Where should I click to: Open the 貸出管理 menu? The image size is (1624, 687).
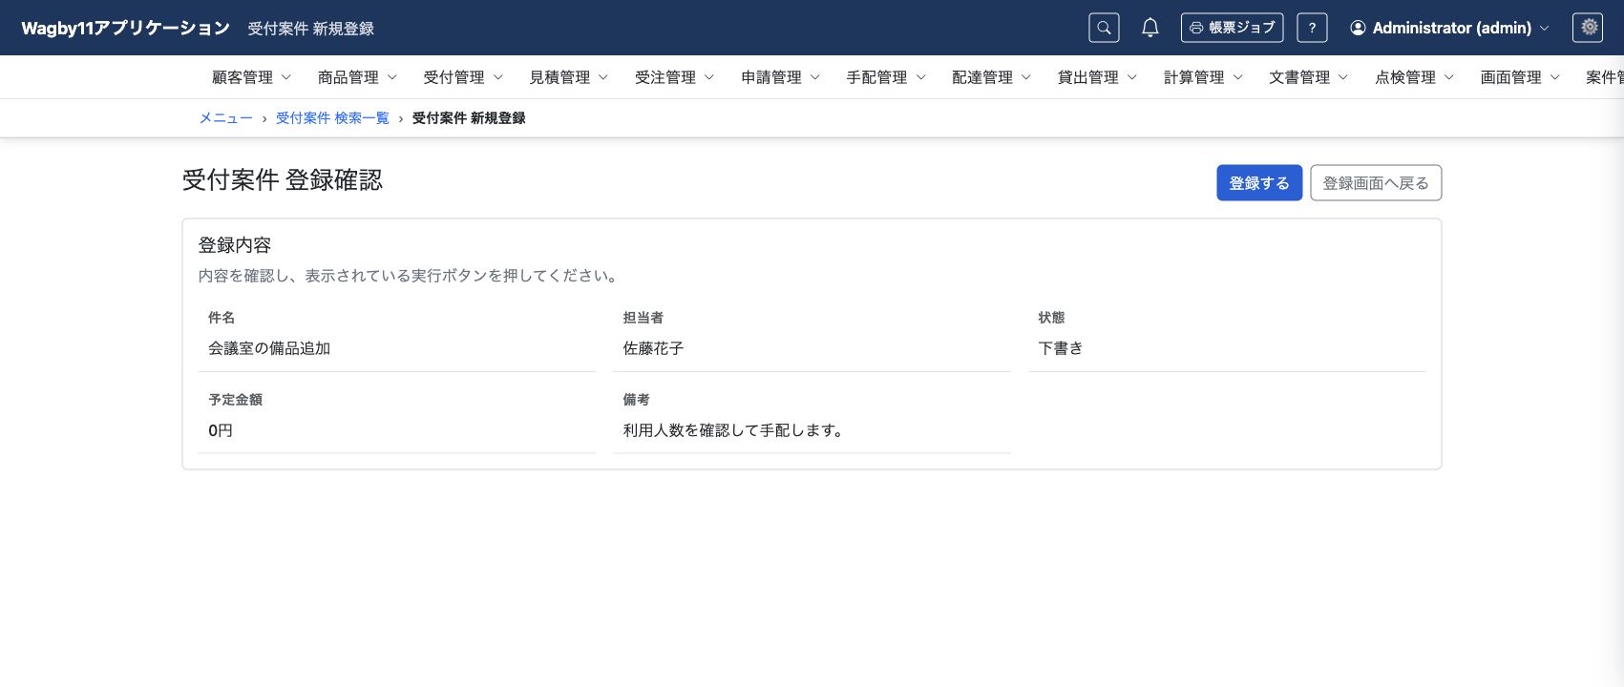(1098, 77)
